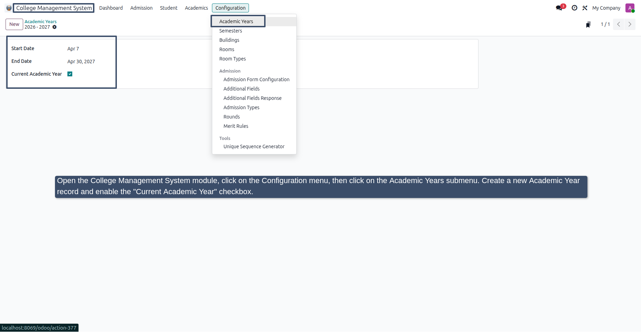The width and height of the screenshot is (641, 332).
Task: Click the 1 / 1 pager counter
Action: pos(605,24)
